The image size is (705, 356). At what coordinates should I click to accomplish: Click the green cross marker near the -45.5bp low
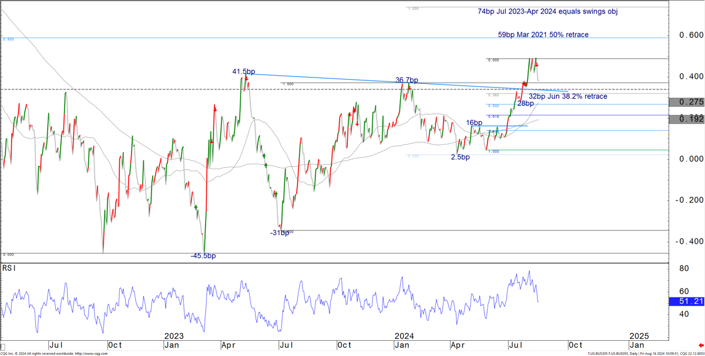(x=195, y=207)
